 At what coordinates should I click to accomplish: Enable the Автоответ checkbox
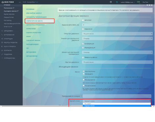pyautogui.click(x=83, y=20)
